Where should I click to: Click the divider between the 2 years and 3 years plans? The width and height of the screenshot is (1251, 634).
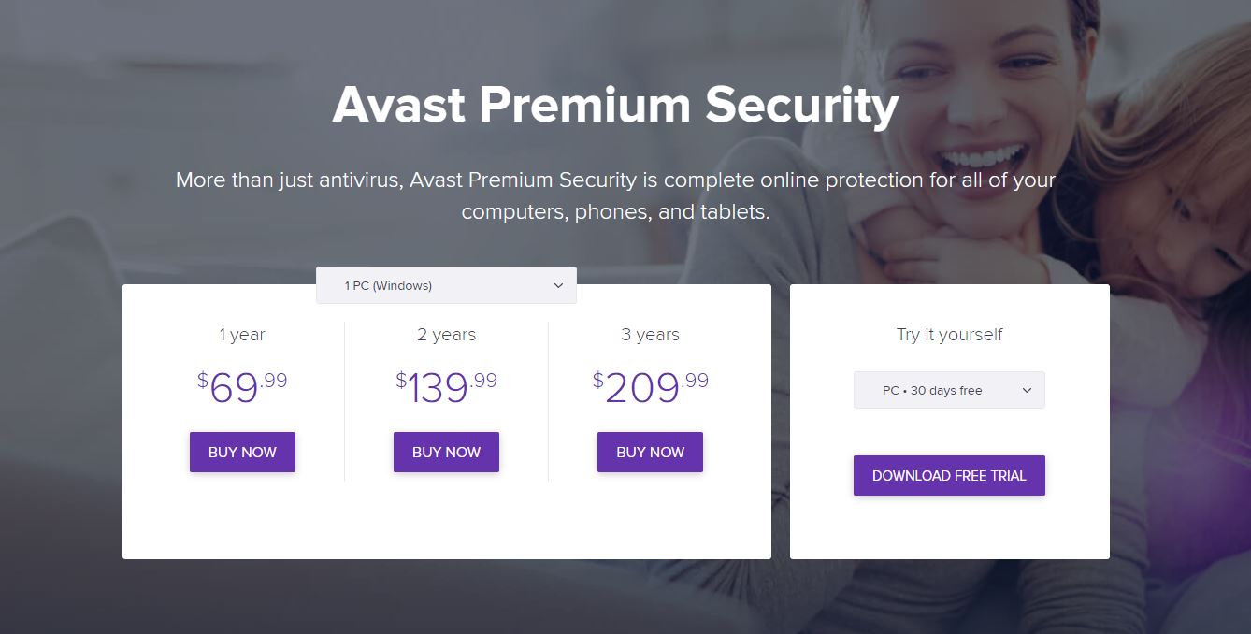(548, 402)
